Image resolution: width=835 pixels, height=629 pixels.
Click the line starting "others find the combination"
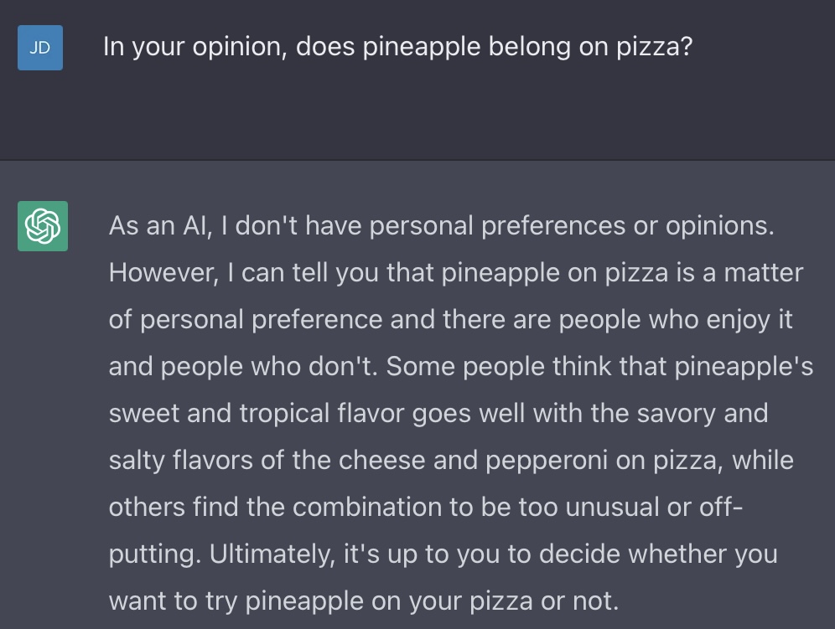coord(426,508)
